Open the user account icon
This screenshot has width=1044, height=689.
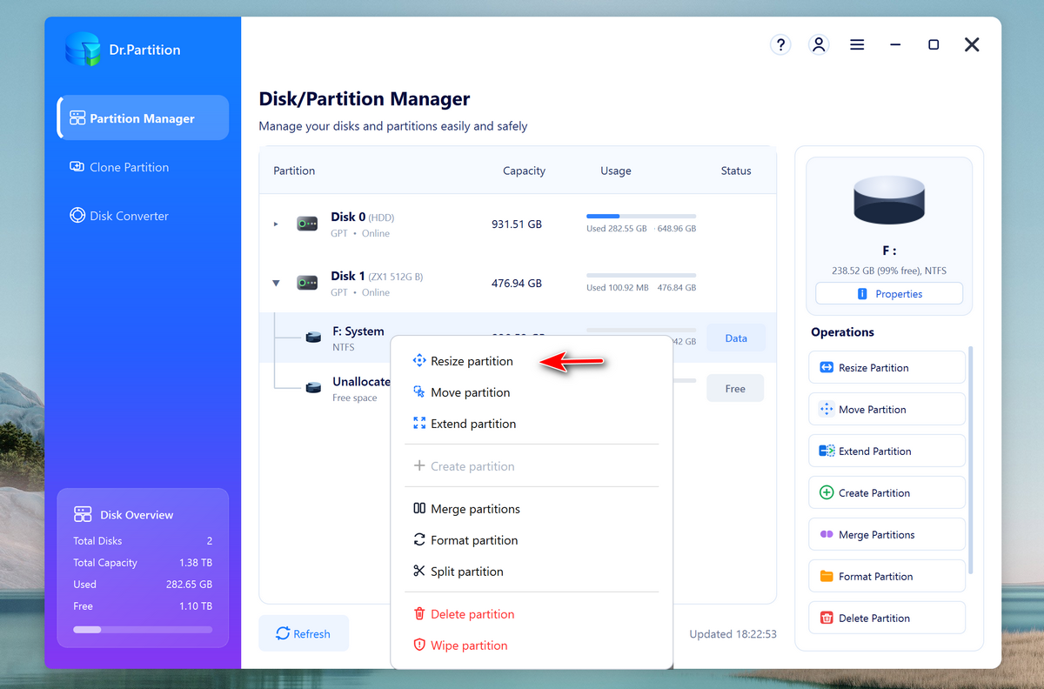pyautogui.click(x=819, y=44)
